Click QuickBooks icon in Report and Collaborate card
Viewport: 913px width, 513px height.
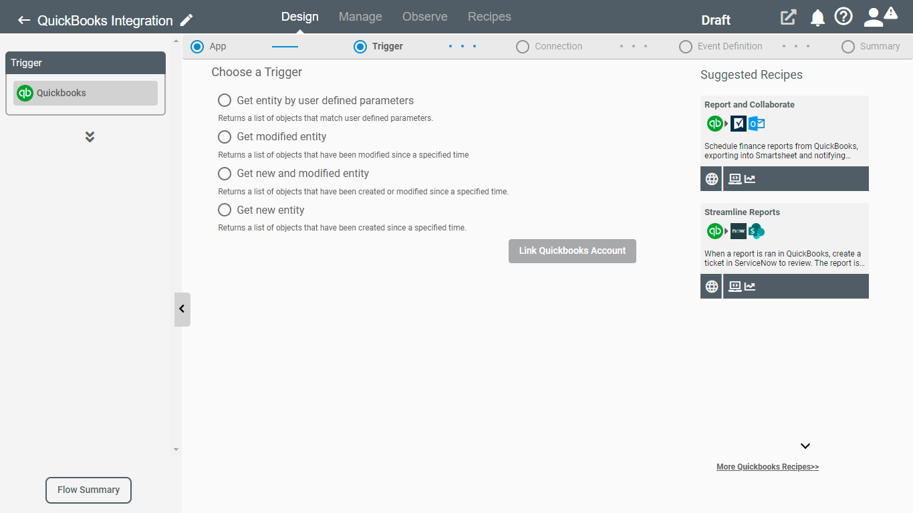point(715,124)
